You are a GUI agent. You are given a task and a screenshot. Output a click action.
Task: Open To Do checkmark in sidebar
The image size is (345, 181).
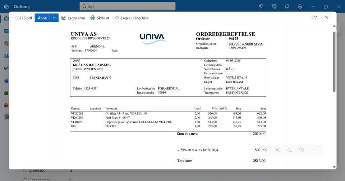[x=6, y=68]
